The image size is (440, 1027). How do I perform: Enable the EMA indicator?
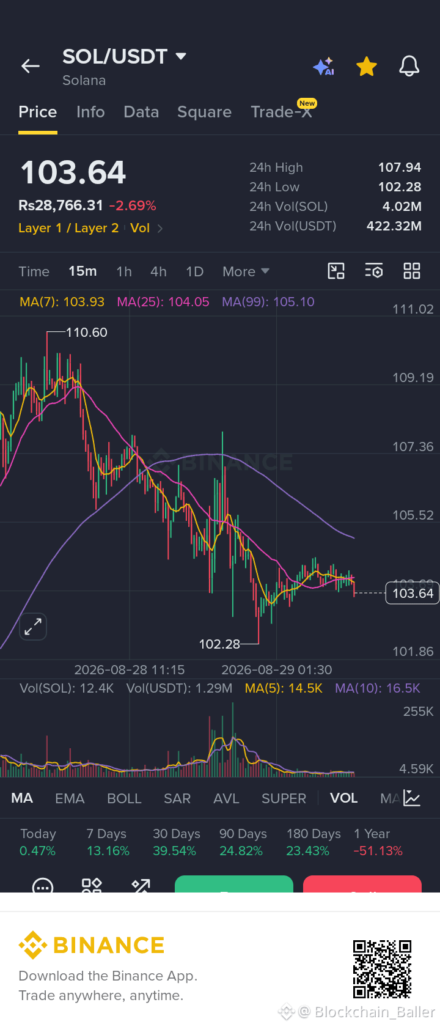point(70,798)
